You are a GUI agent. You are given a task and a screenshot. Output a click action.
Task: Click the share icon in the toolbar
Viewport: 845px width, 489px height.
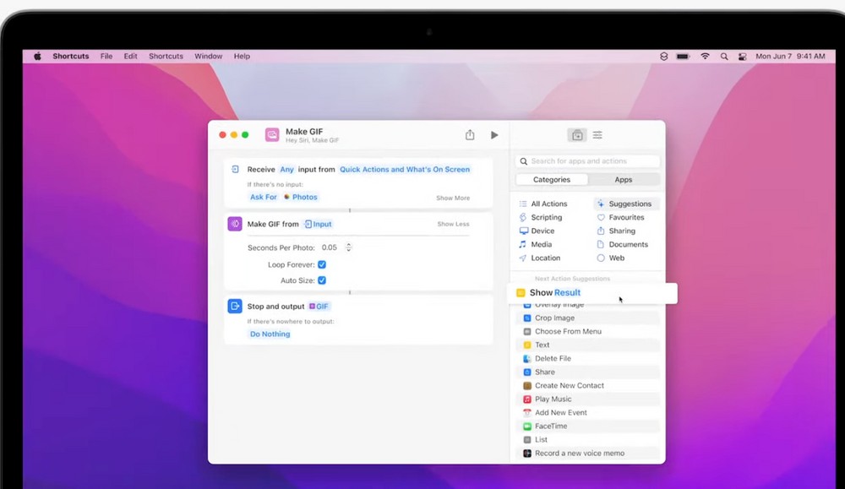(x=470, y=134)
